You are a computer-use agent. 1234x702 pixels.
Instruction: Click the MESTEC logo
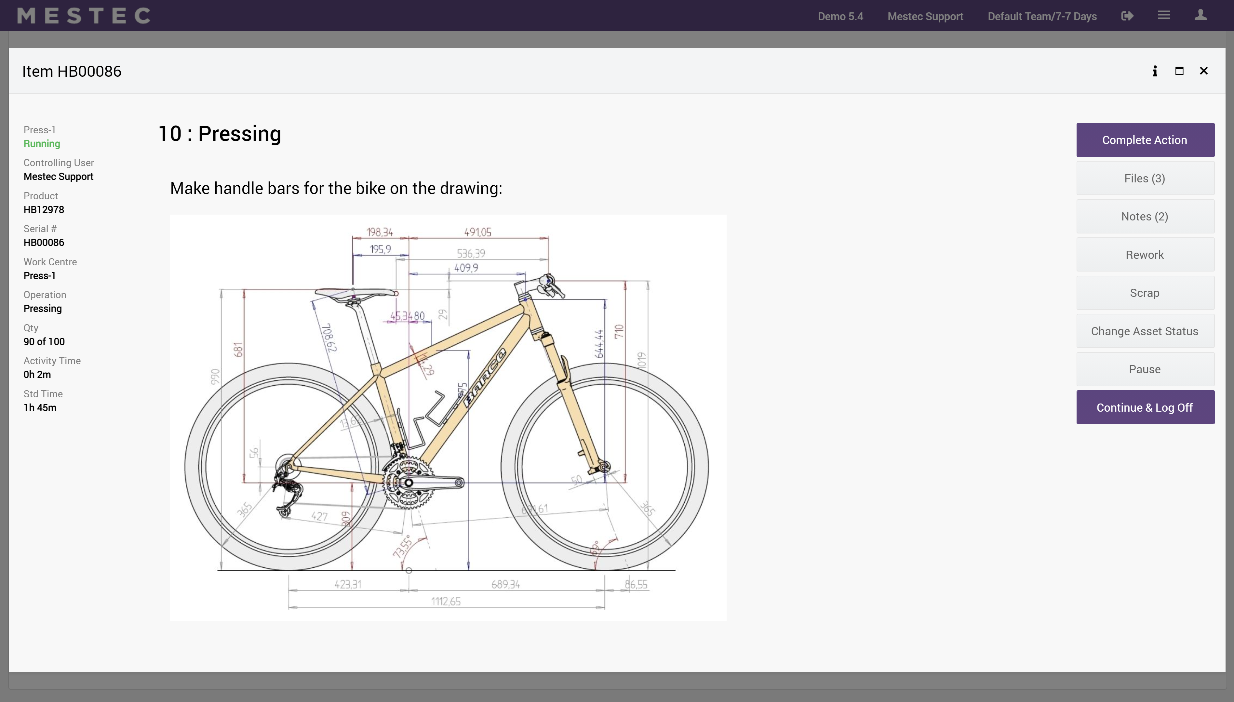click(84, 16)
